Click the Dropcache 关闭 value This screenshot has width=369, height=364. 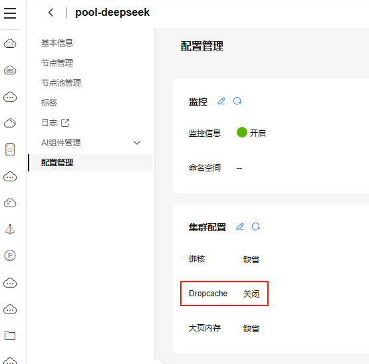251,294
